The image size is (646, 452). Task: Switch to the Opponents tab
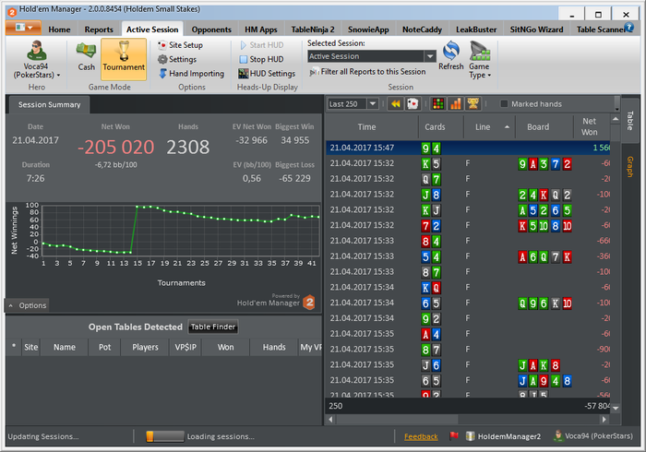pyautogui.click(x=211, y=30)
